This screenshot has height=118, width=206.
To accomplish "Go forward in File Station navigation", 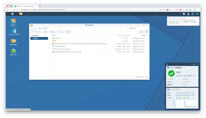I will [36, 28].
